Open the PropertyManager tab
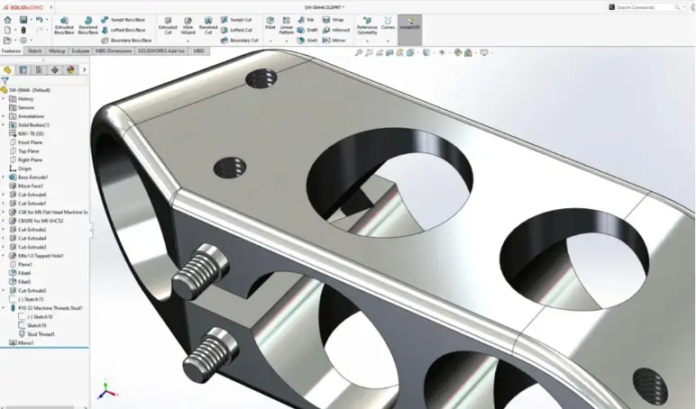 coord(23,70)
